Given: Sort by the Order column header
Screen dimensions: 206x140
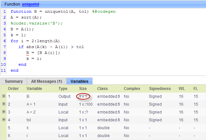Looking at the screenshot, I should coord(13,89).
